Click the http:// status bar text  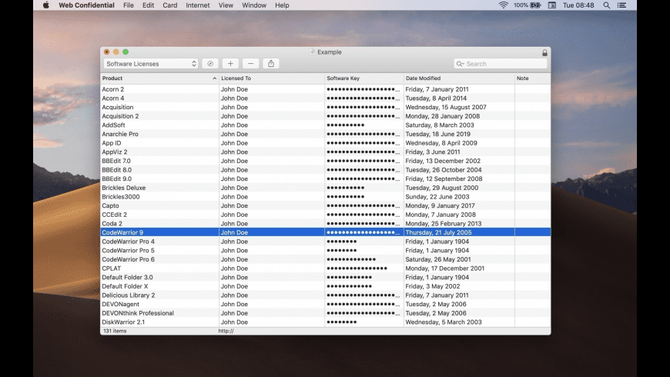click(226, 331)
